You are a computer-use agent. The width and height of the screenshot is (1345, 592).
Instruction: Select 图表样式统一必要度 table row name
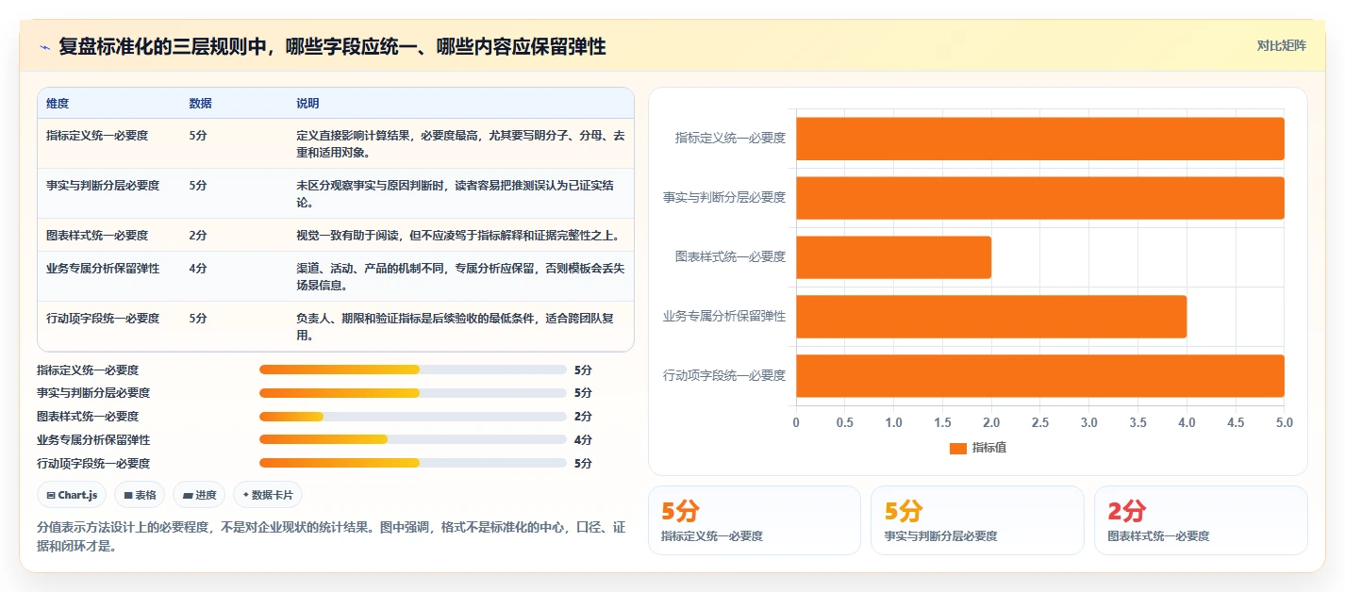pos(97,236)
